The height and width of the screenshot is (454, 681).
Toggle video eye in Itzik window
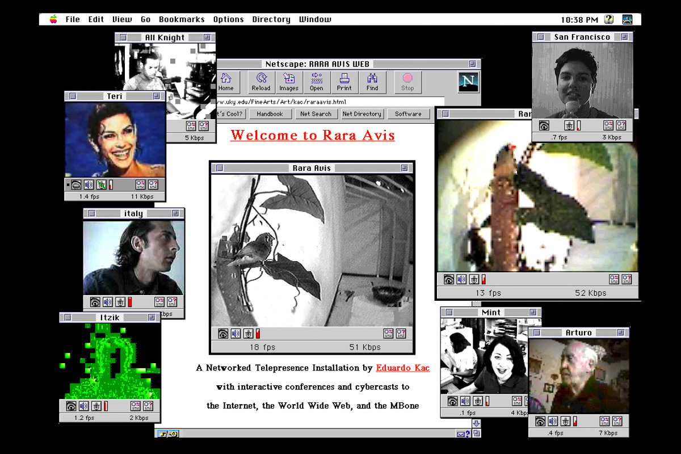point(71,406)
